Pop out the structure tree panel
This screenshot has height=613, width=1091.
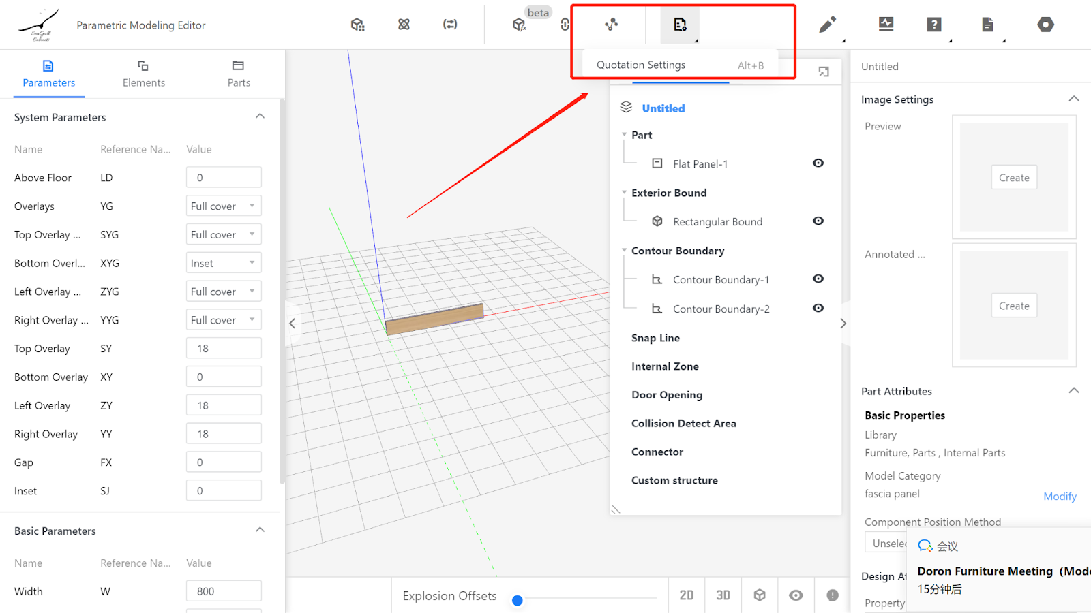pos(824,72)
